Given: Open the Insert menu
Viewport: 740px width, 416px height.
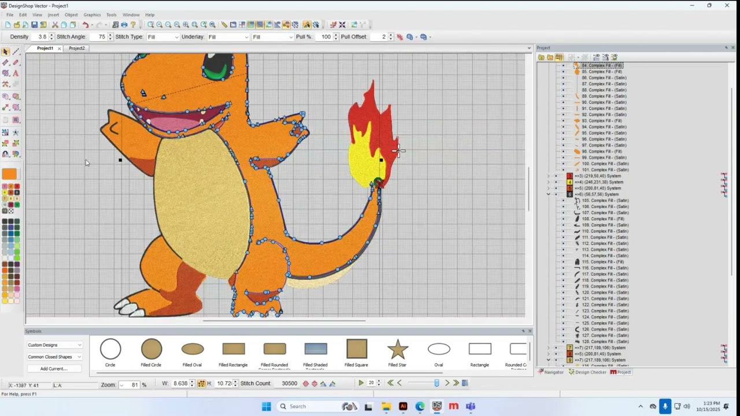Looking at the screenshot, I should click(53, 14).
